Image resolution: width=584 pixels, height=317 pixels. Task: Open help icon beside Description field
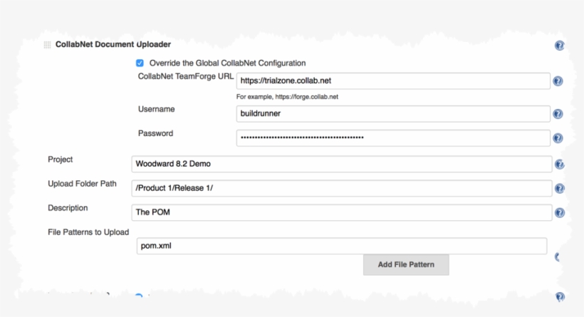[x=559, y=213]
